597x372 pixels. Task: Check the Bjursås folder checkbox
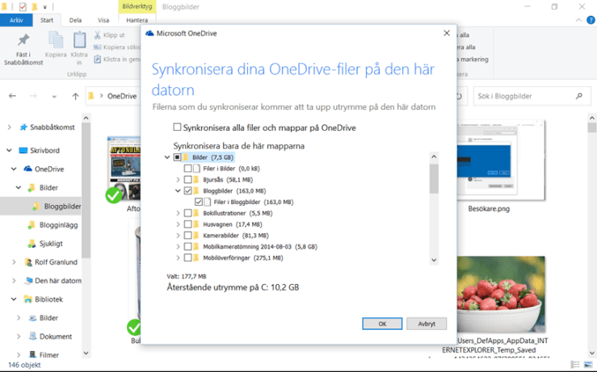(187, 179)
